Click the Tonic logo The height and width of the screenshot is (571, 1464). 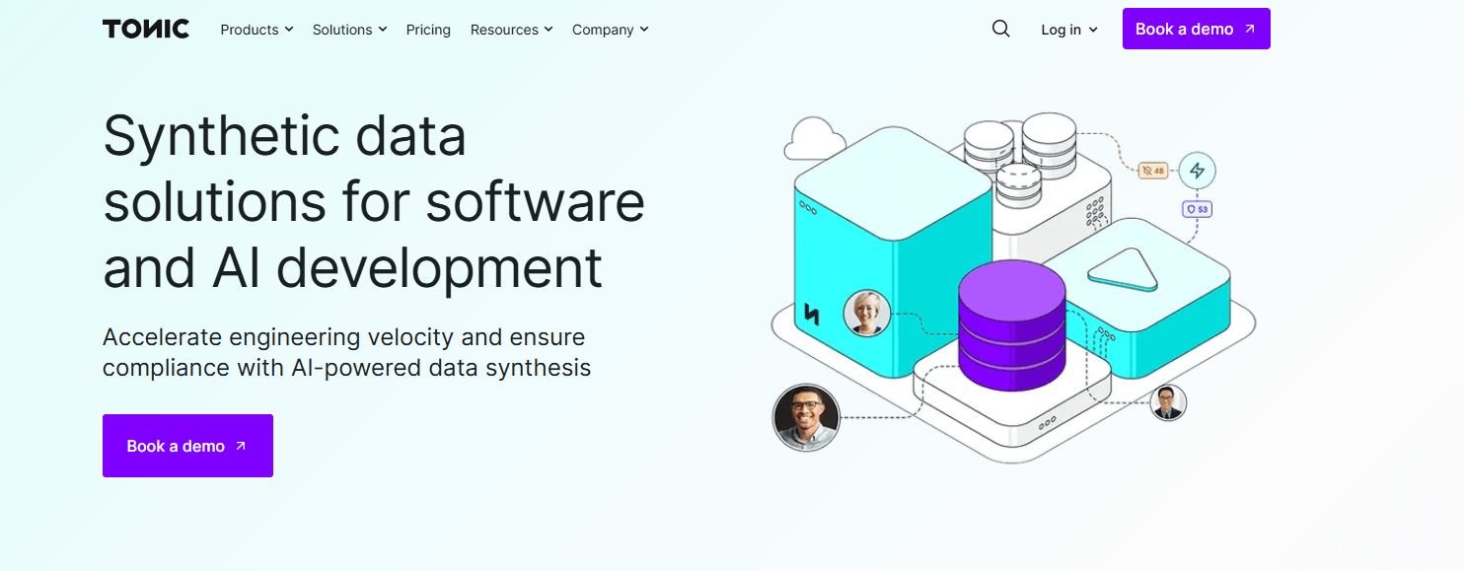coord(145,29)
